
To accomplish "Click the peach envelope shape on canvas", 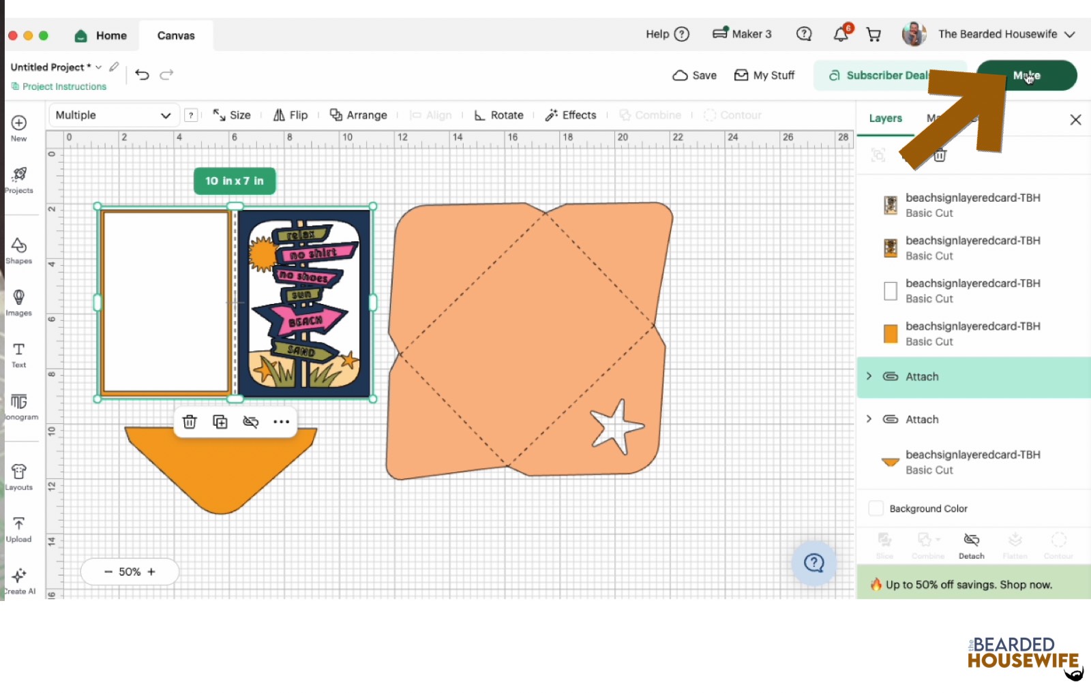I will (x=528, y=339).
